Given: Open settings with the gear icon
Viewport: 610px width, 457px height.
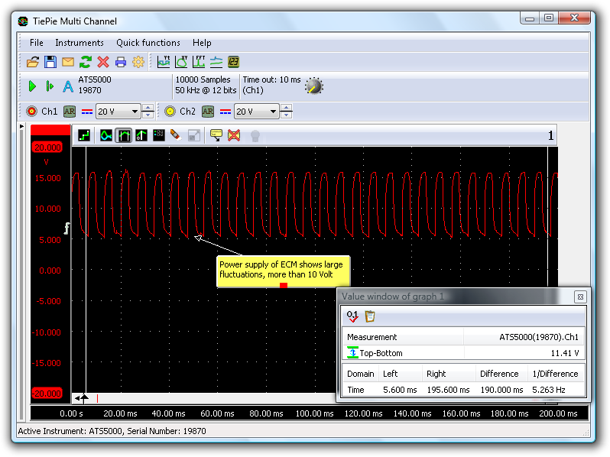Looking at the screenshot, I should tap(138, 62).
